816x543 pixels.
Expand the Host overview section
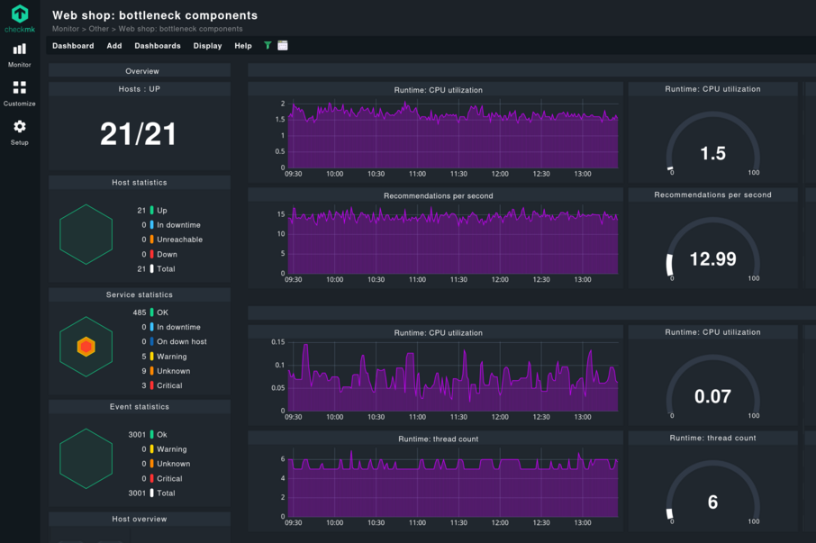[x=140, y=518]
